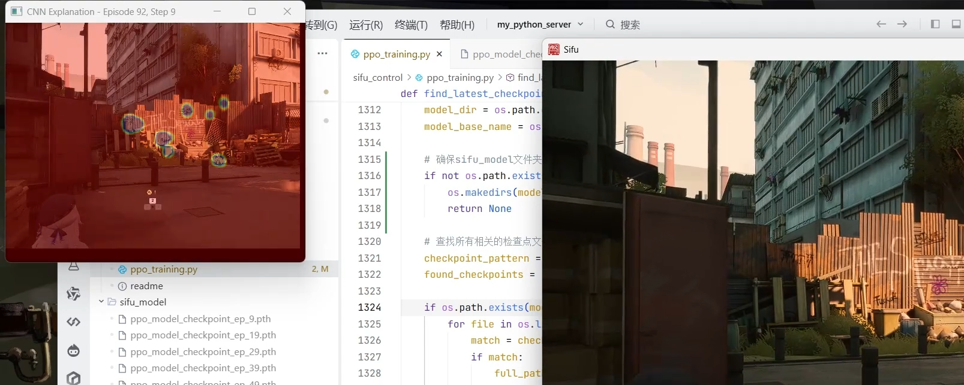Minimize the CNN Explanation window
Viewport: 964px width, 385px height.
click(x=217, y=11)
